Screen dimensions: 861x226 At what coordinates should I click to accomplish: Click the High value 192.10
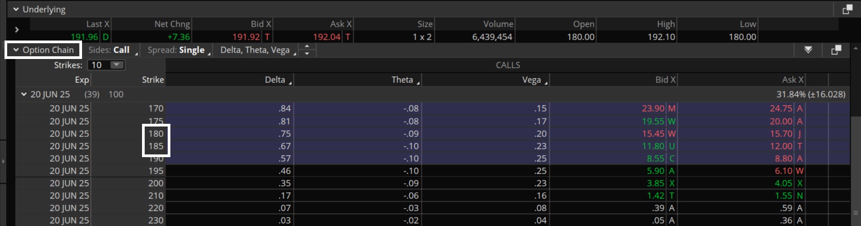(661, 37)
